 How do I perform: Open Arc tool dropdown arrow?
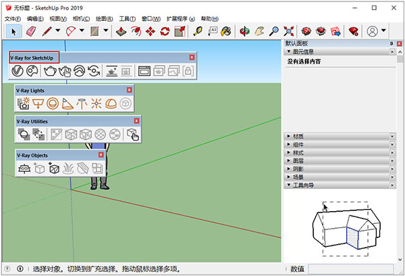(x=82, y=30)
